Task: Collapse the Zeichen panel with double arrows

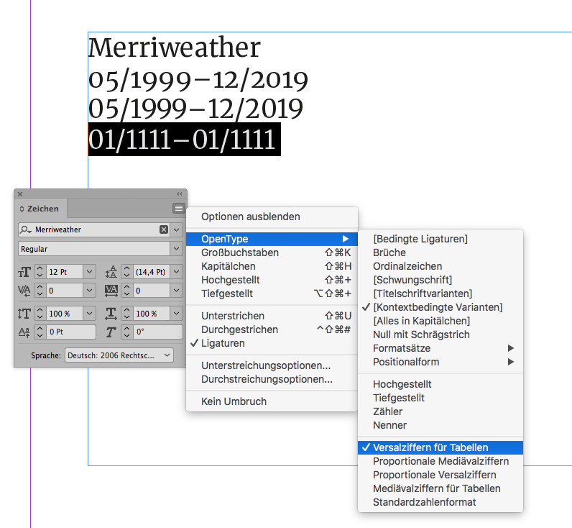Action: 180,194
